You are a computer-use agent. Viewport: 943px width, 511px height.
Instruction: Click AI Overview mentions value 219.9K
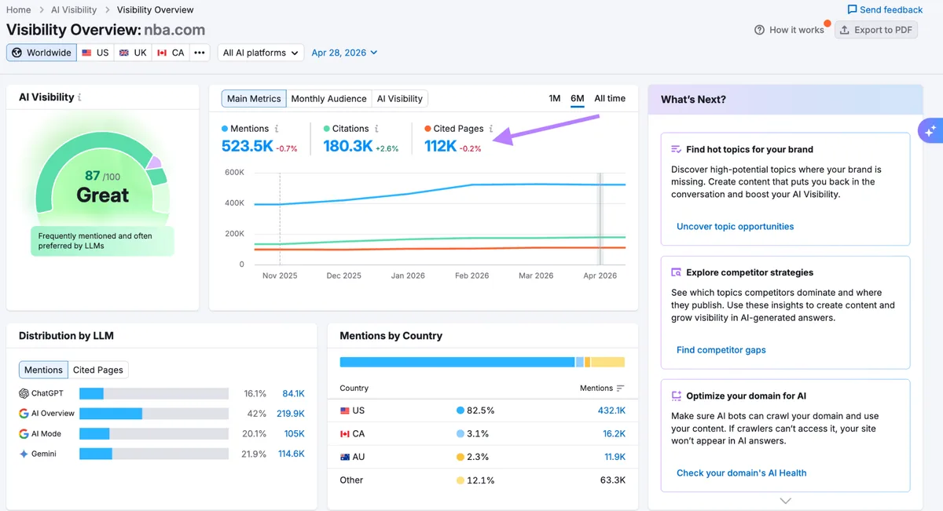point(291,414)
